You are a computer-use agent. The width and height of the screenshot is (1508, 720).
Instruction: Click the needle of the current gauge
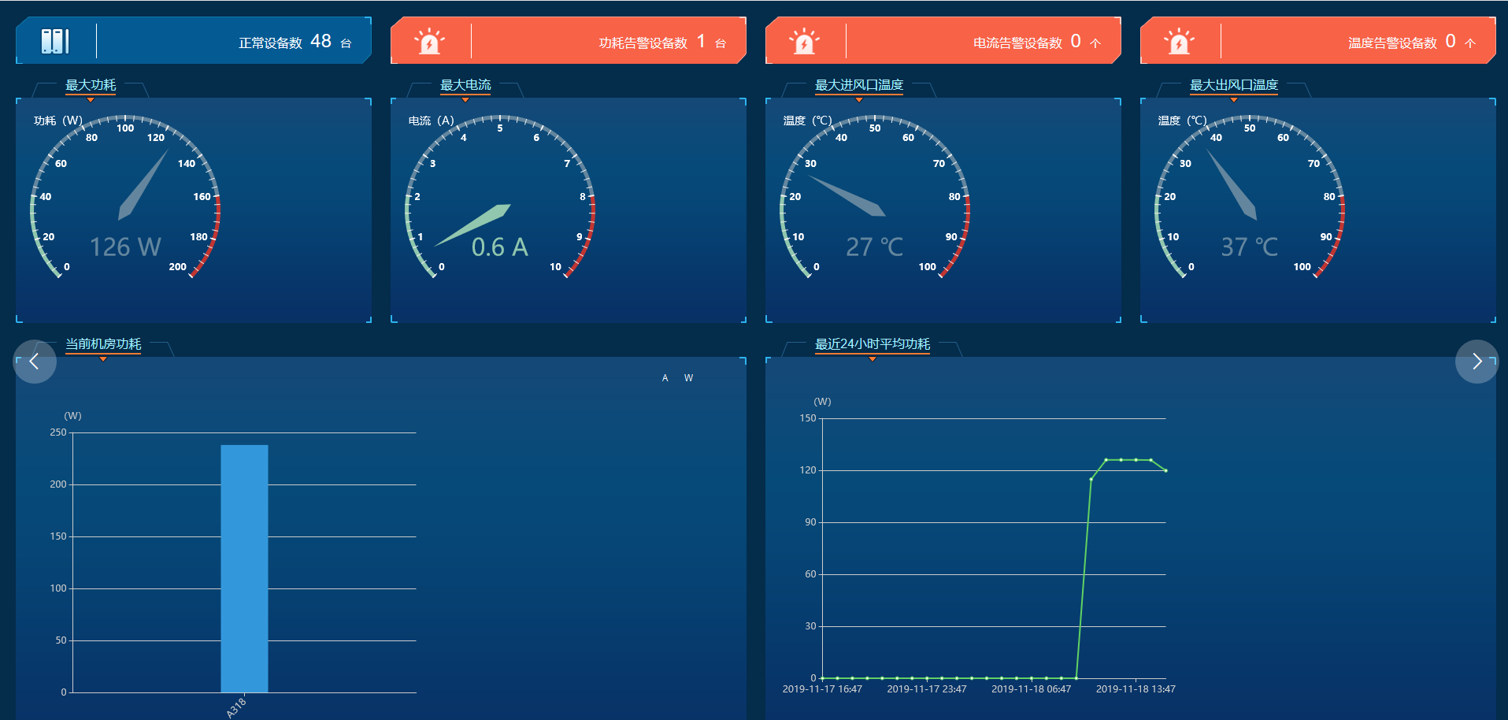pyautogui.click(x=472, y=225)
